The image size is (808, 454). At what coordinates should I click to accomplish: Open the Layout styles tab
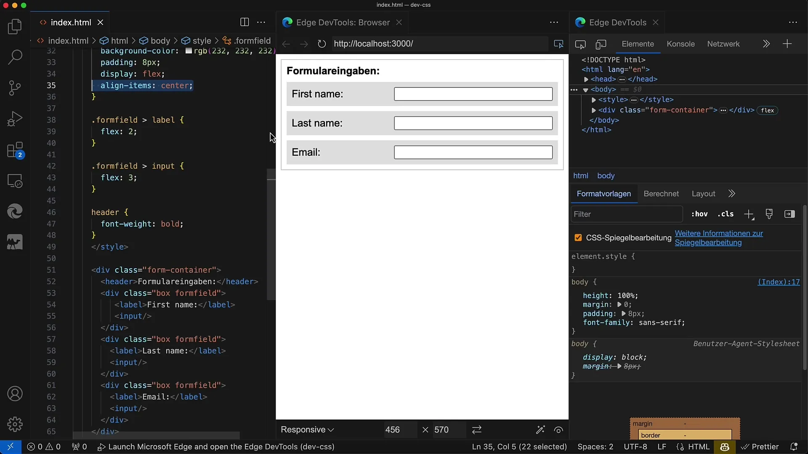point(703,193)
